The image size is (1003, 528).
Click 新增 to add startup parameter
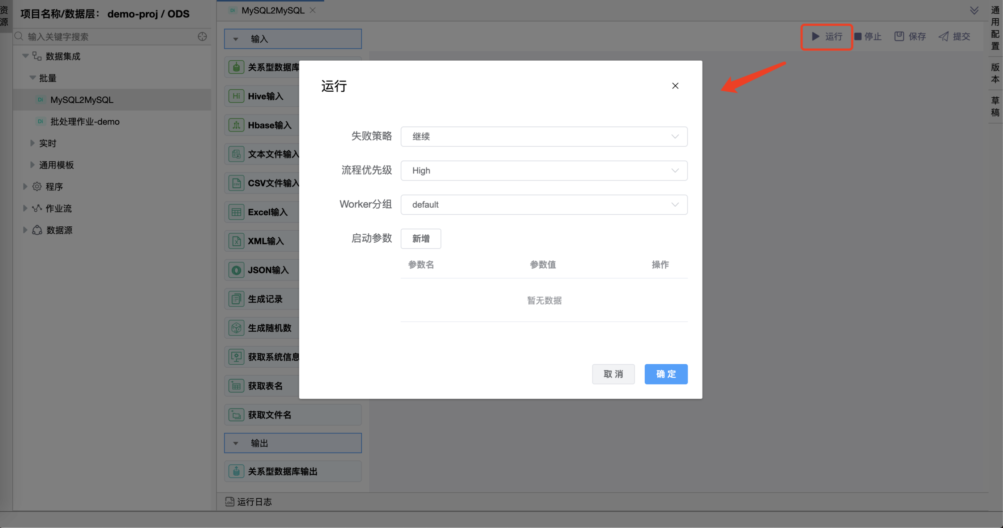421,238
